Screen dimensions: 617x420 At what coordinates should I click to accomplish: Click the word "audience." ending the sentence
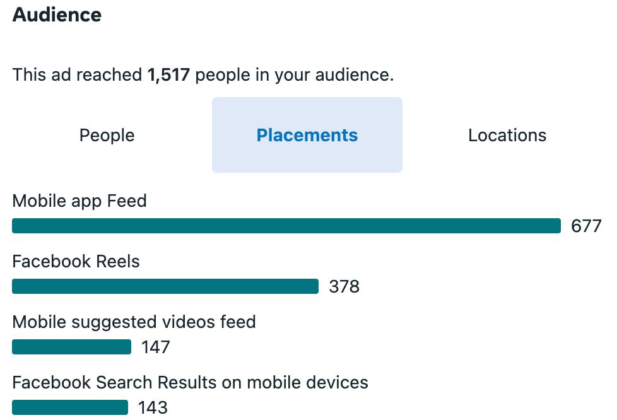(355, 74)
